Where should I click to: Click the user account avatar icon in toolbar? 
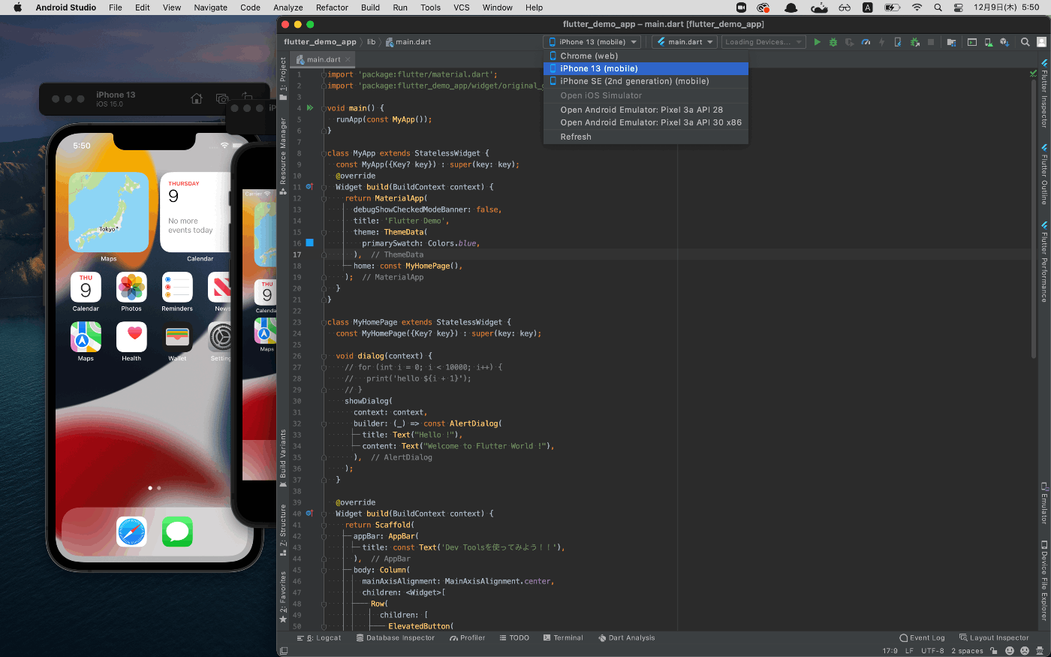[x=1041, y=42]
